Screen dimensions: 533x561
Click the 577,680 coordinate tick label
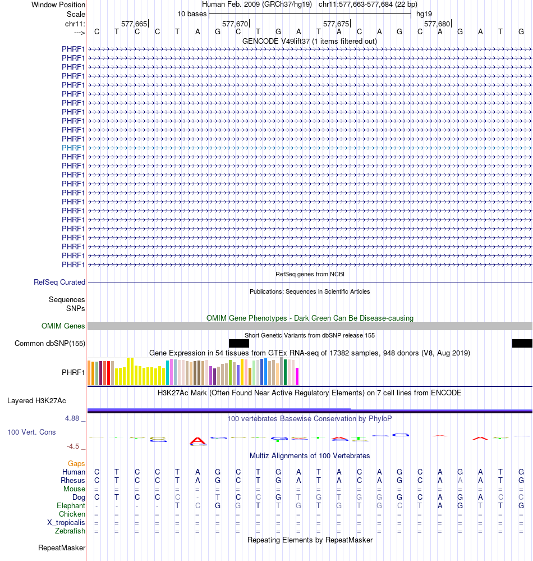point(437,24)
